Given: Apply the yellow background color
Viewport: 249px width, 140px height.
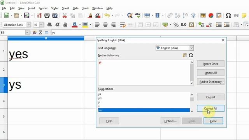Looking at the screenshot, I should tap(85, 24).
